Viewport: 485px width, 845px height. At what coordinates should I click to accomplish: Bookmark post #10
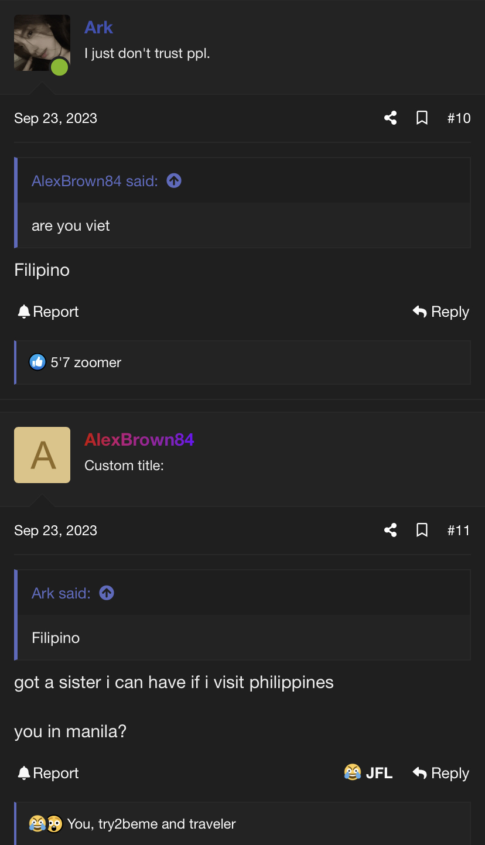[422, 118]
